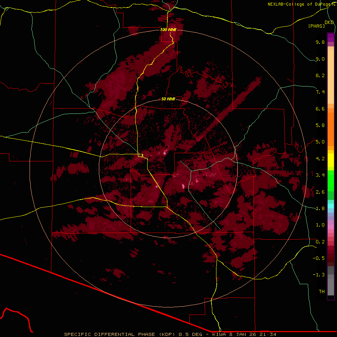Select the '[PHAS]' unit label above the color scale

[x=316, y=26]
